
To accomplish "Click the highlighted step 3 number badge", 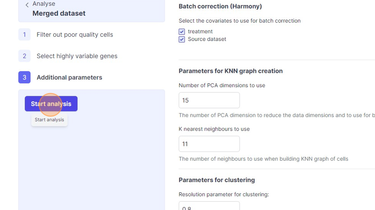I will click(x=24, y=78).
